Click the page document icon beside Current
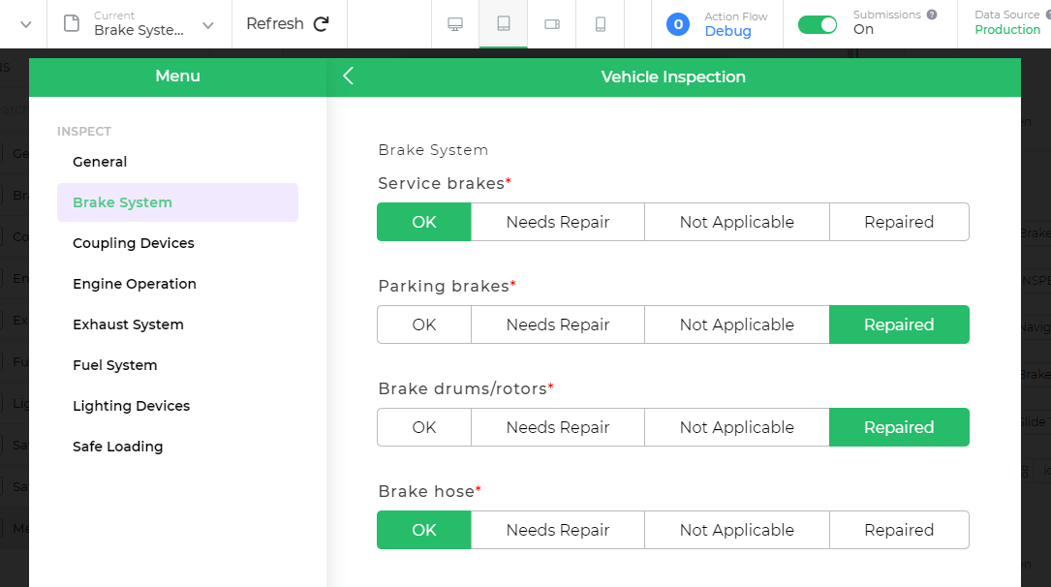This screenshot has width=1051, height=587. [71, 23]
